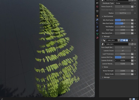Duplicate the main_fern node group

point(132,44)
